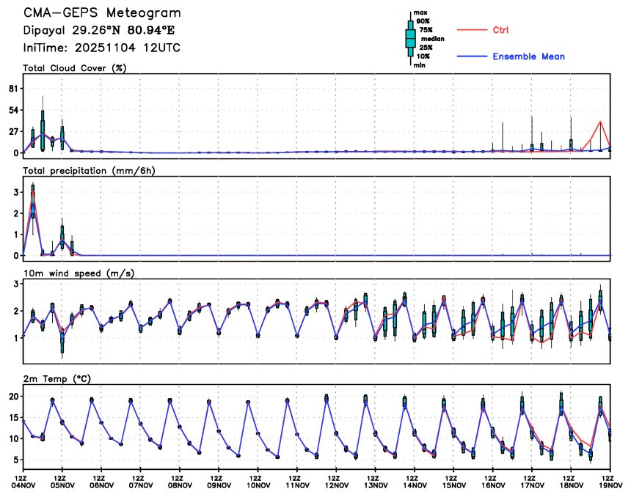
Task: Click the 20 tick on temperature axis
Action: [x=12, y=396]
